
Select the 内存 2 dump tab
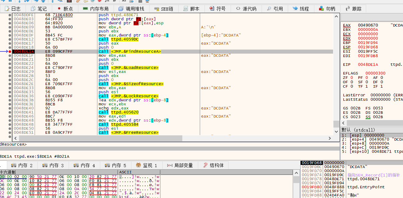[x=22, y=165]
